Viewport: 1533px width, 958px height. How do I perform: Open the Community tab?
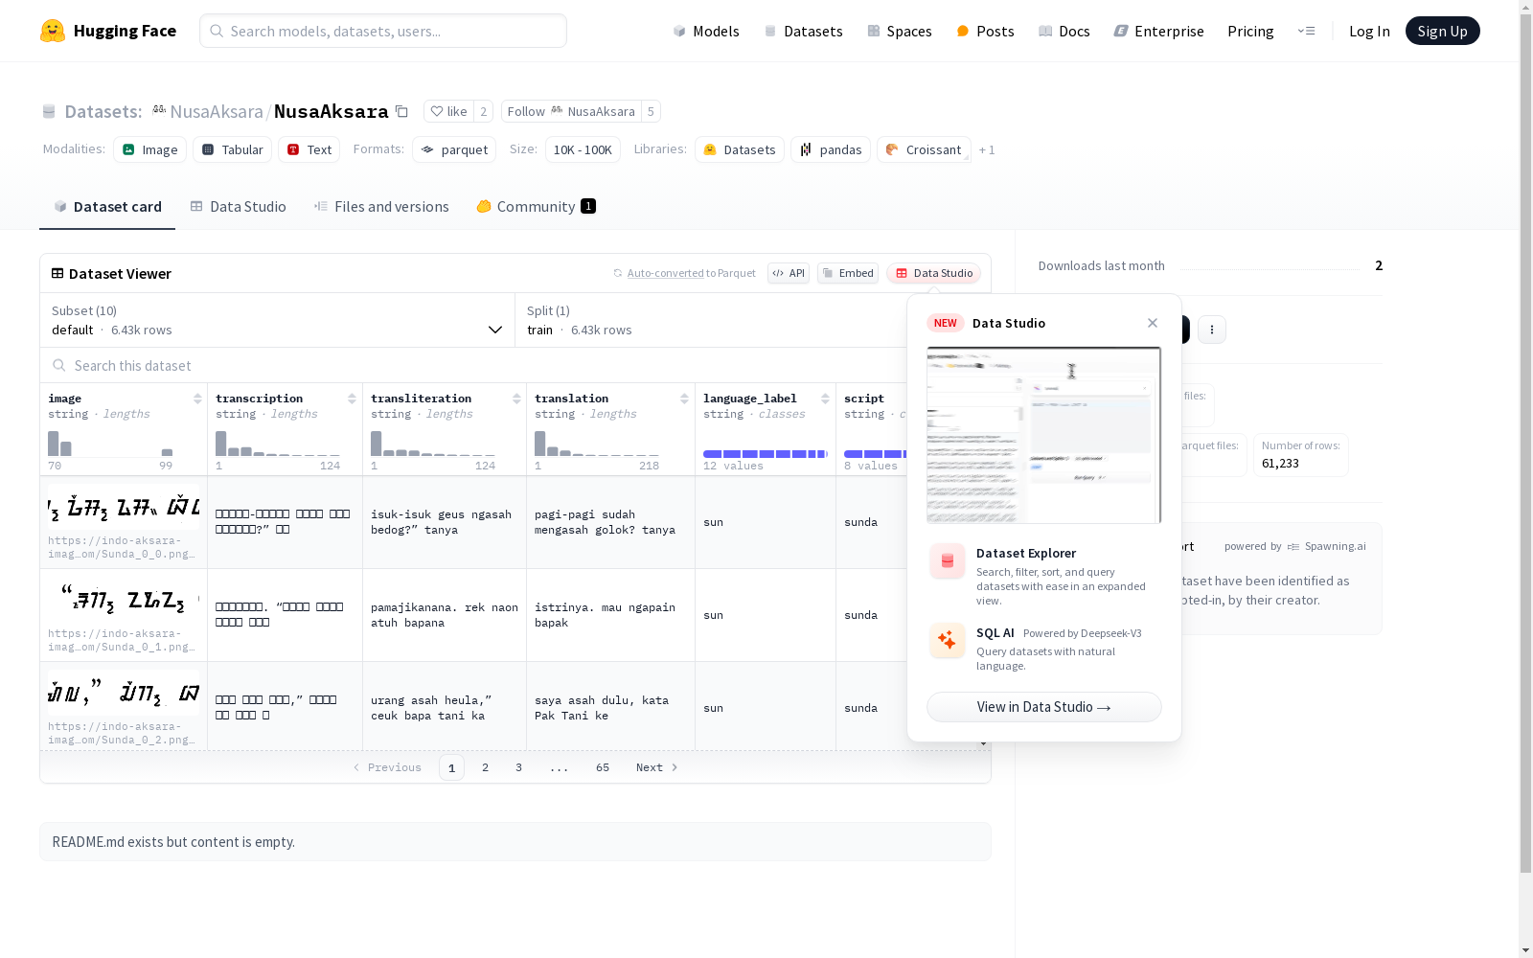pyautogui.click(x=536, y=206)
